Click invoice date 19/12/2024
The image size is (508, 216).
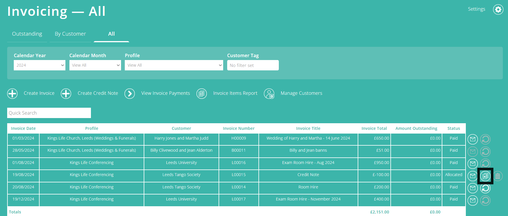pos(23,199)
